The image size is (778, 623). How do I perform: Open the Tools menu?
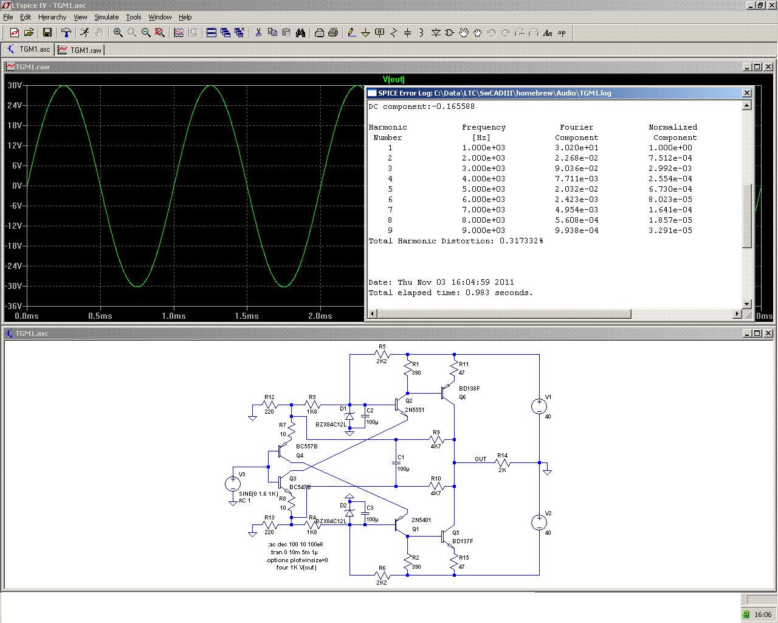(x=134, y=17)
